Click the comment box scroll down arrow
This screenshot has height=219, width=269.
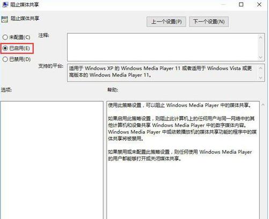pos(260,57)
